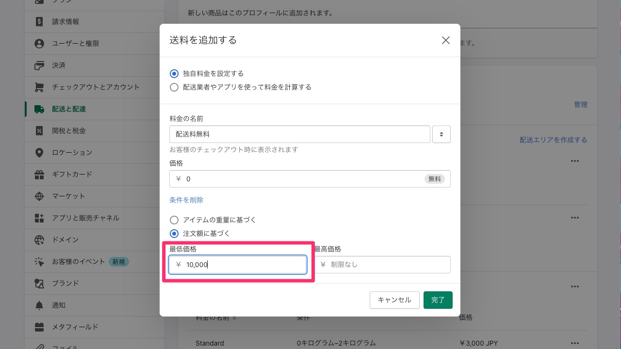The width and height of the screenshot is (621, 349).
Task: Click the 決済 payments card icon
Action: pyautogui.click(x=39, y=65)
